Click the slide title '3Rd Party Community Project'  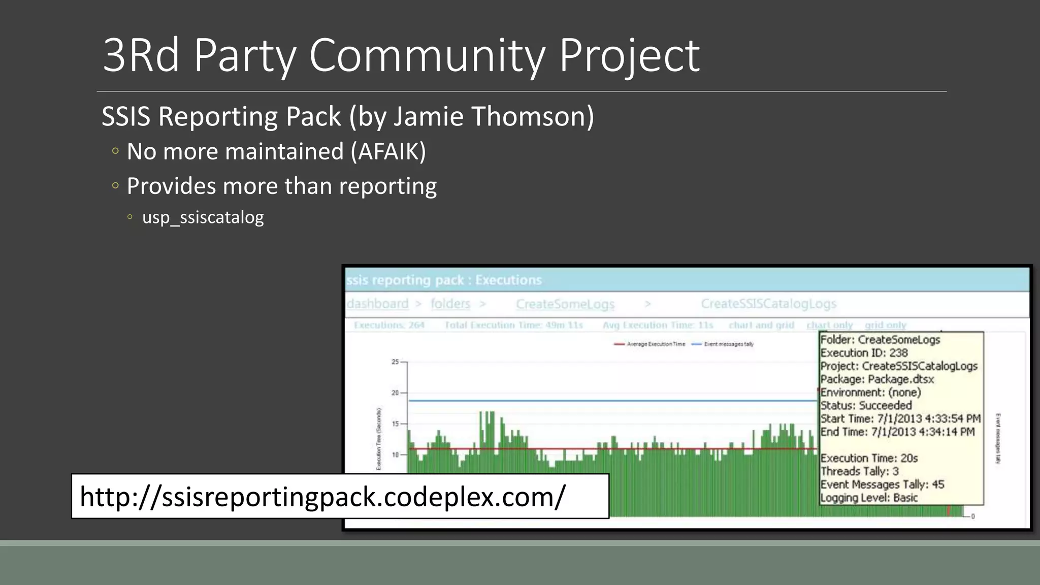(401, 55)
